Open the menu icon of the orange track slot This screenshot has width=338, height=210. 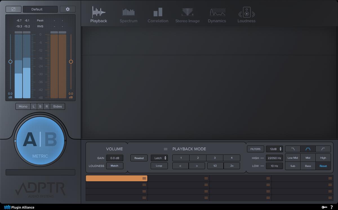coord(144,178)
